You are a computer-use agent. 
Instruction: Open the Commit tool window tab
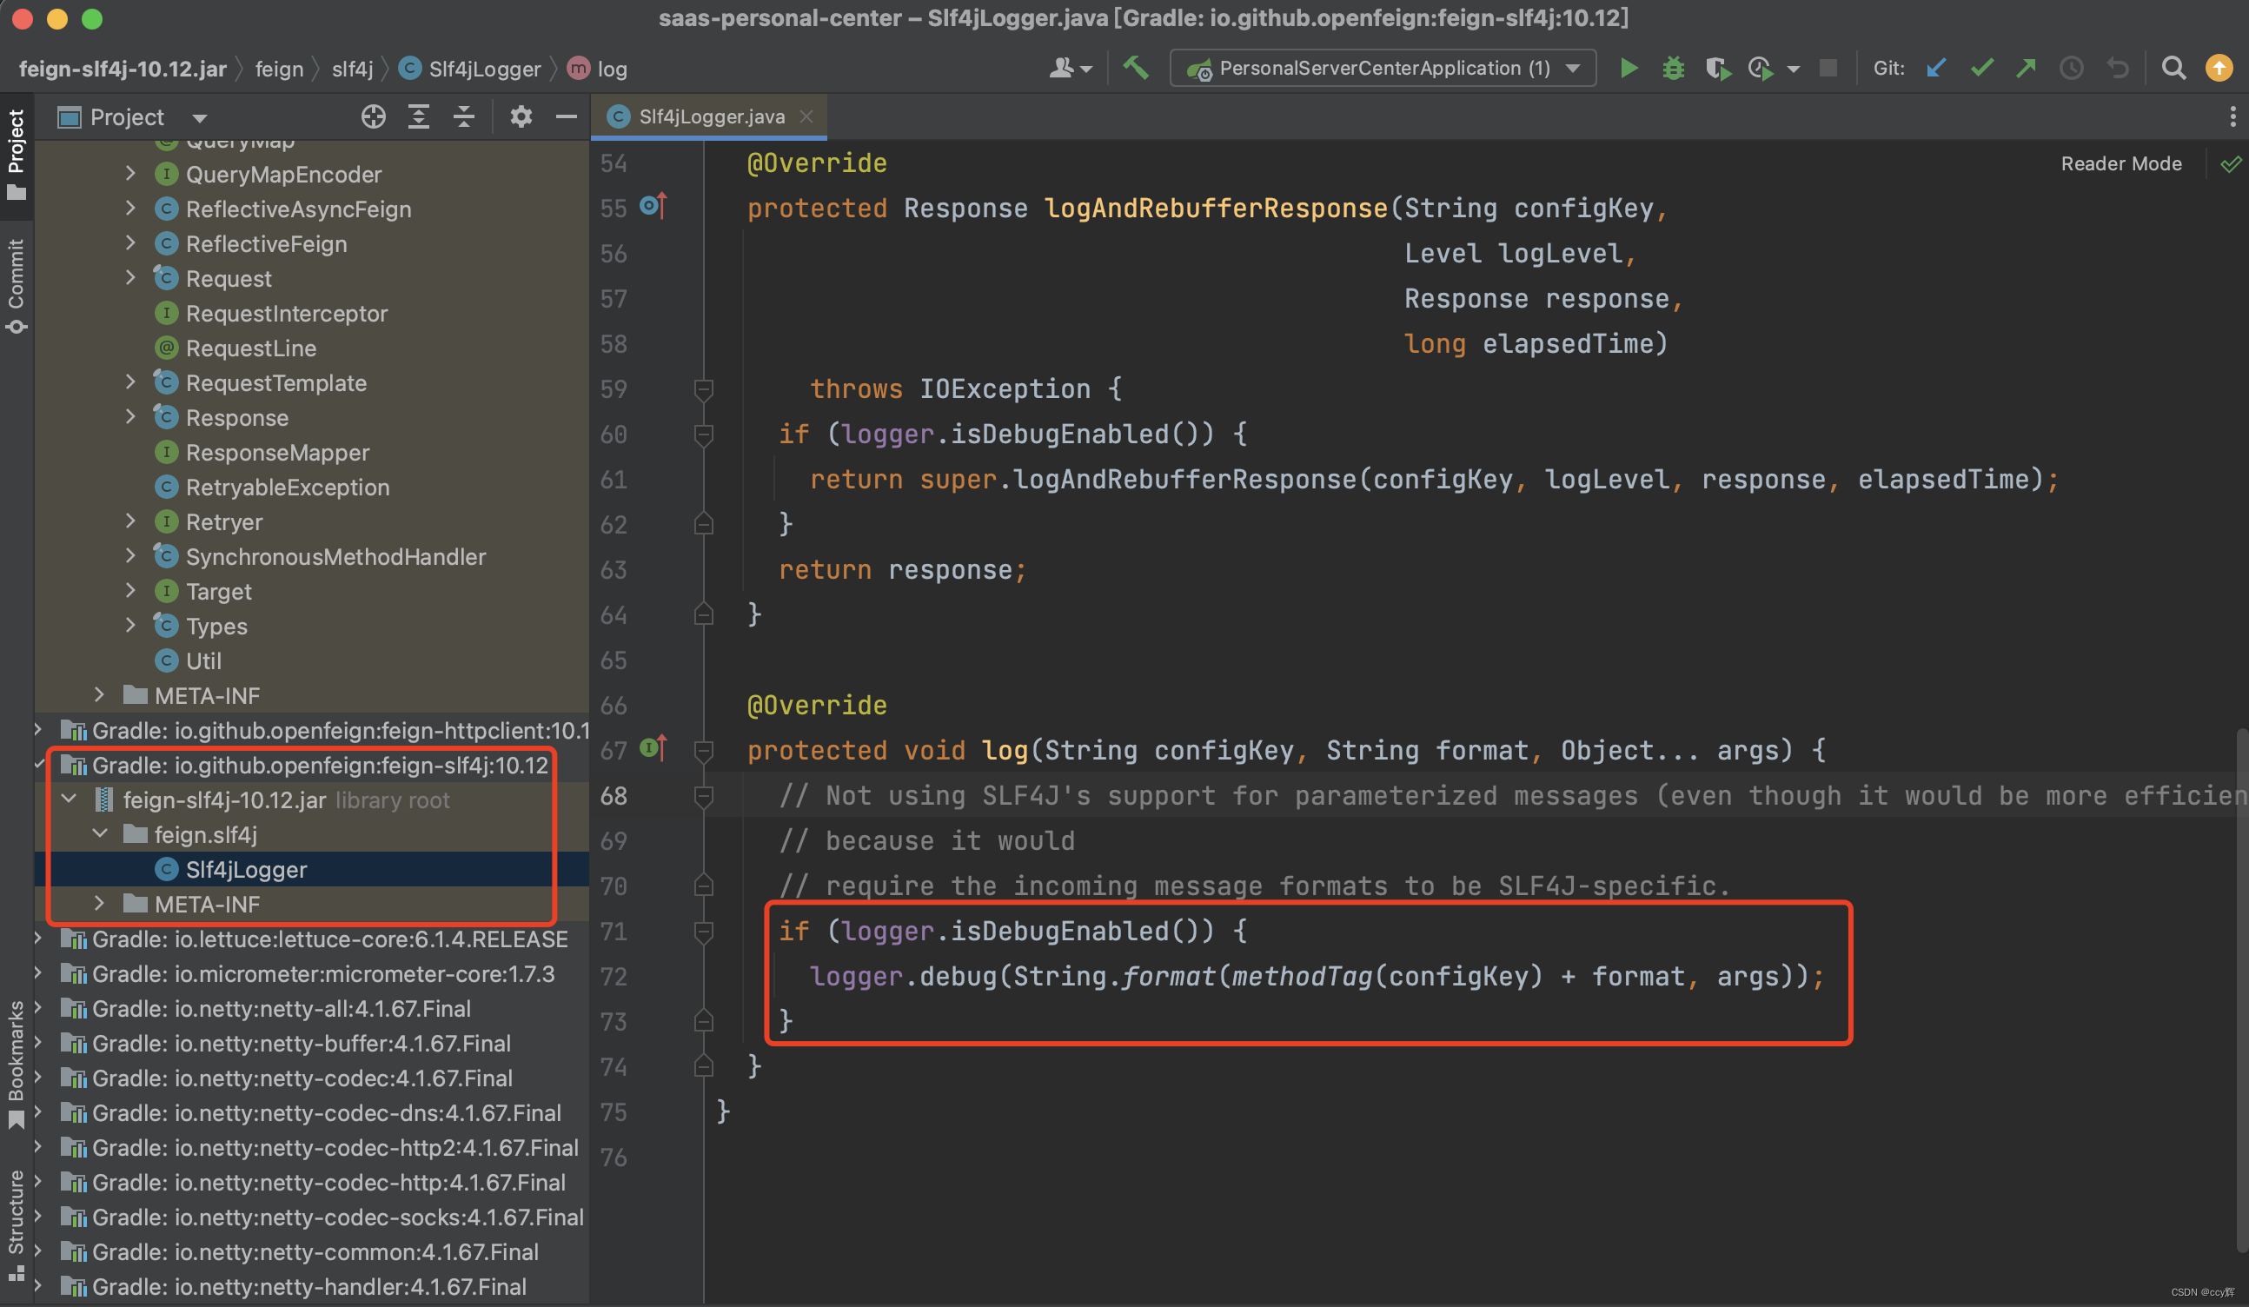coord(16,286)
